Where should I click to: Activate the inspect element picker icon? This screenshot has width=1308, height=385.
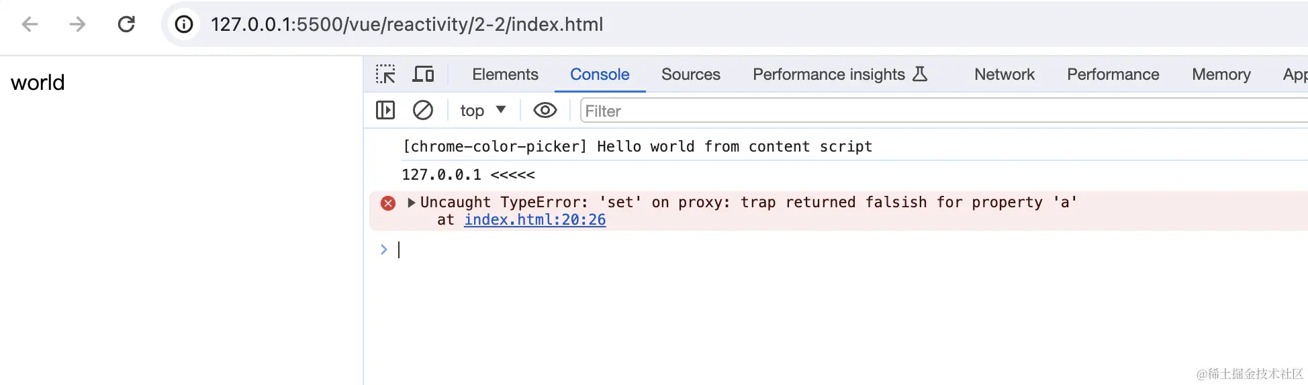[385, 74]
